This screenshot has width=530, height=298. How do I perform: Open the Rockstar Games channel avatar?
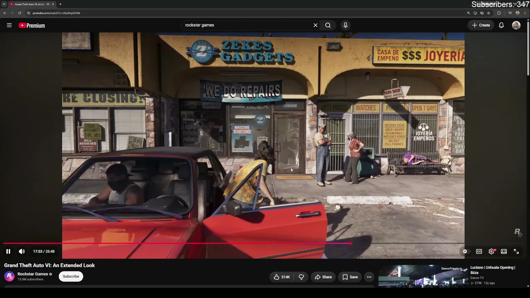click(9, 276)
